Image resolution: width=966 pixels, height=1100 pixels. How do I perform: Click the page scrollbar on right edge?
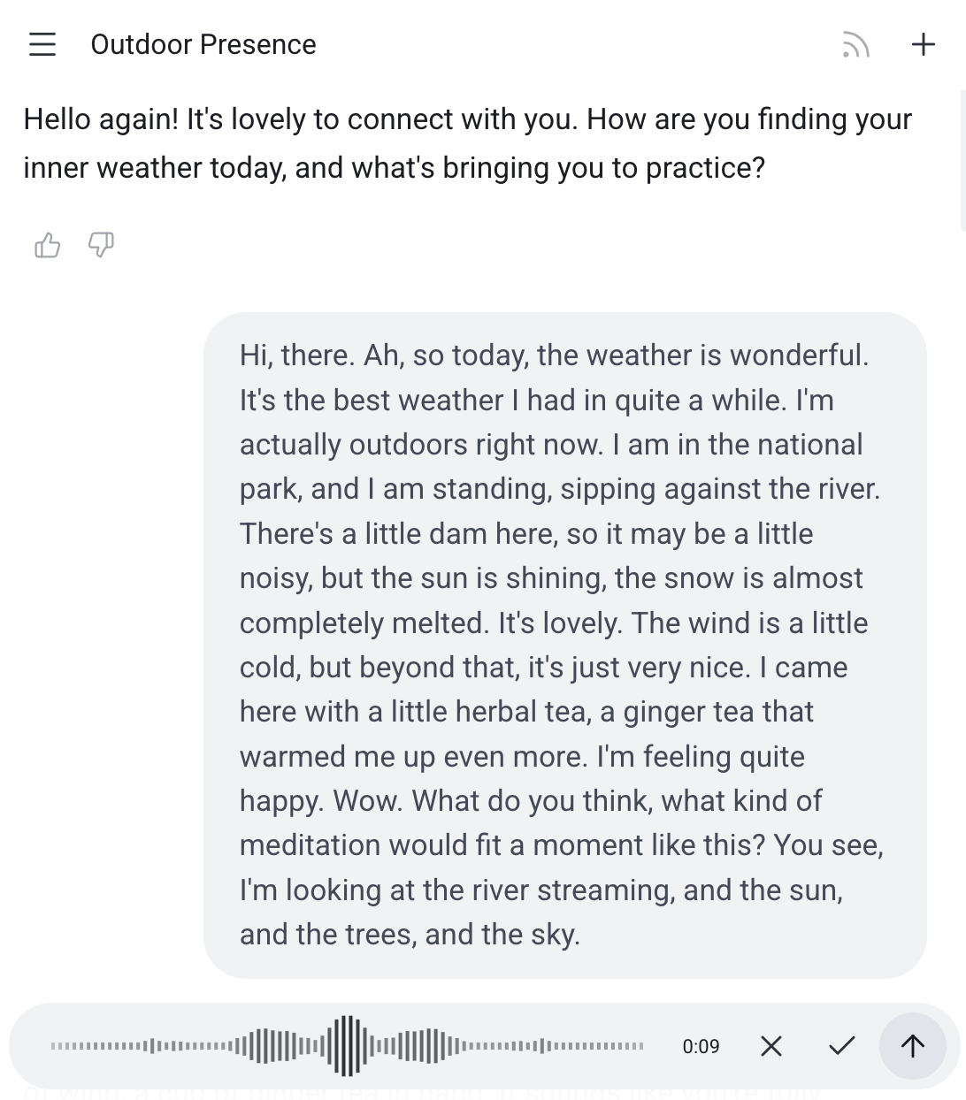(962, 159)
